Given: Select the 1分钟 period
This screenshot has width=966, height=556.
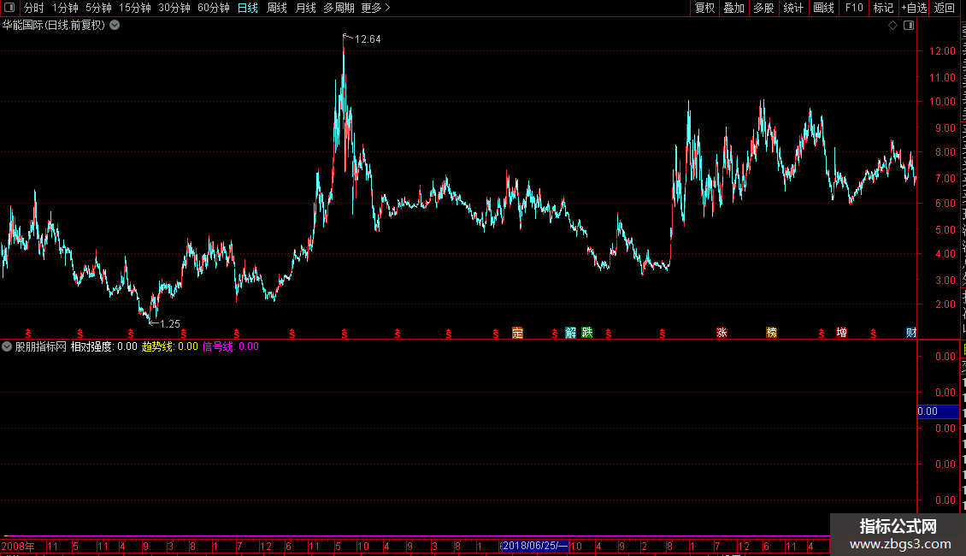Looking at the screenshot, I should click(x=65, y=8).
